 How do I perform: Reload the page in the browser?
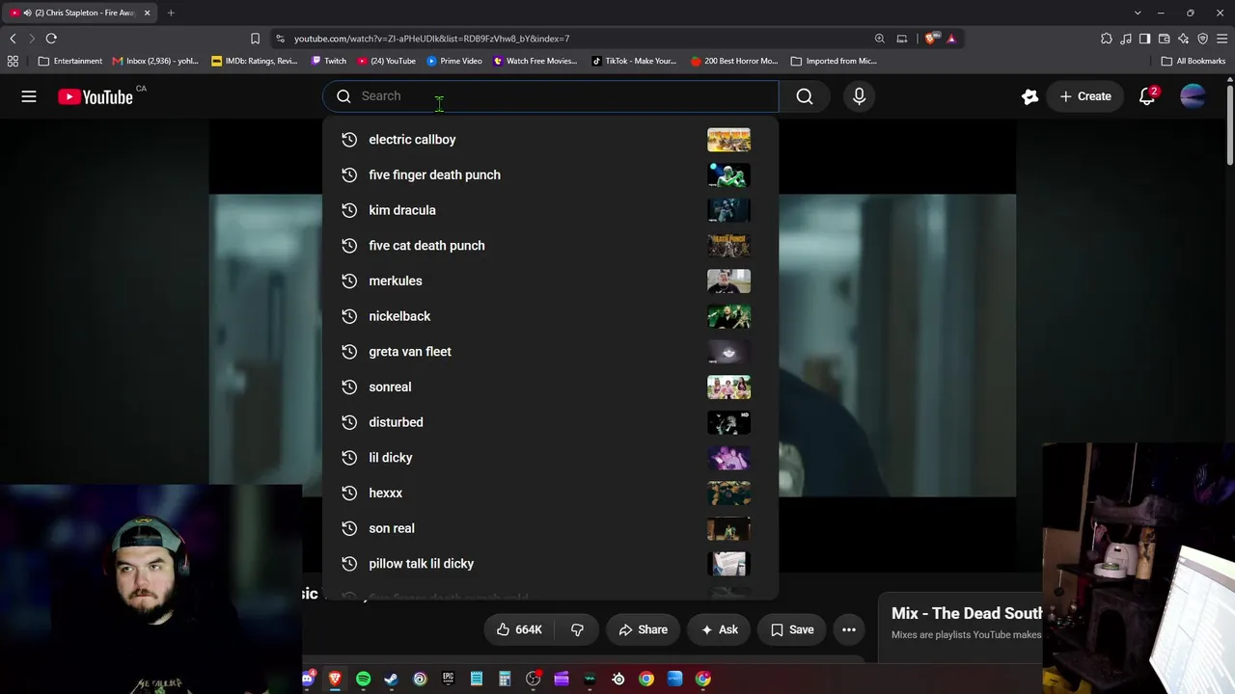[51, 39]
